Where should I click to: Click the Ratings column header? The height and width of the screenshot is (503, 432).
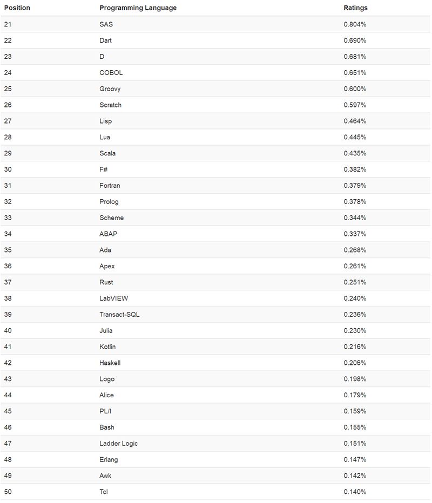tap(356, 8)
